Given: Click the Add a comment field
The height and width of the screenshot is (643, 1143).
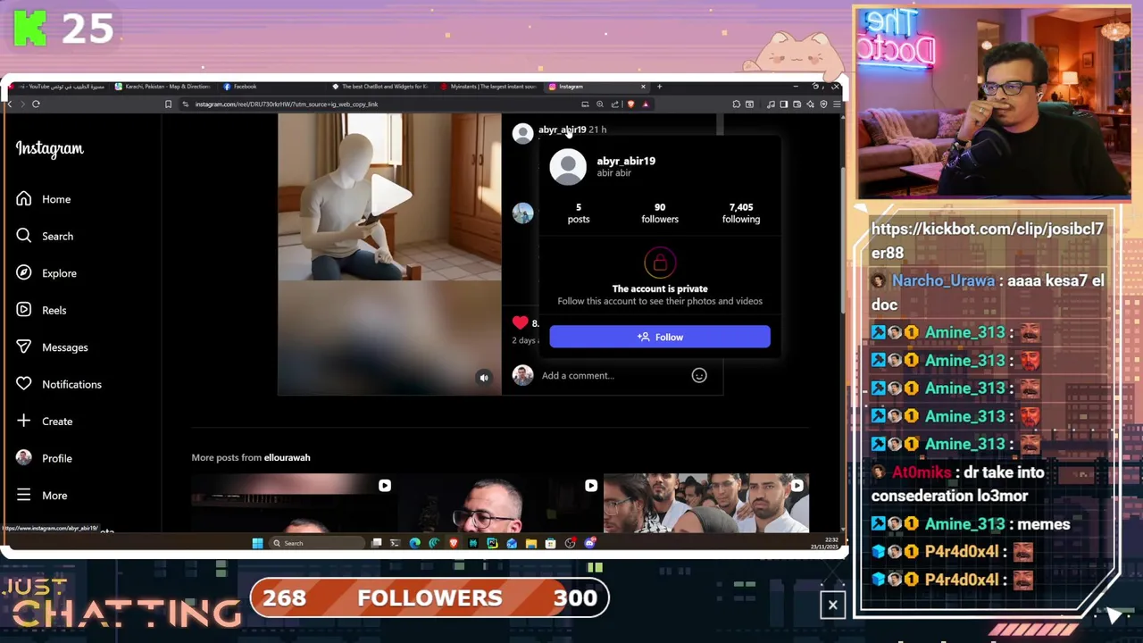Looking at the screenshot, I should coord(612,375).
